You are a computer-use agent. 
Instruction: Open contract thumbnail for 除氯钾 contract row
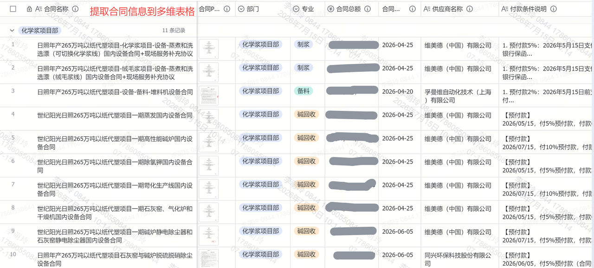point(209,166)
